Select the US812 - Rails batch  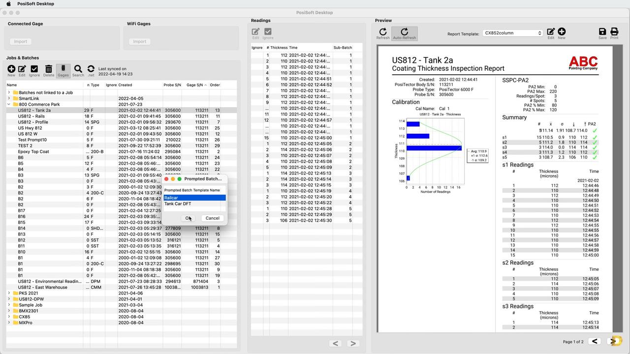(31, 116)
